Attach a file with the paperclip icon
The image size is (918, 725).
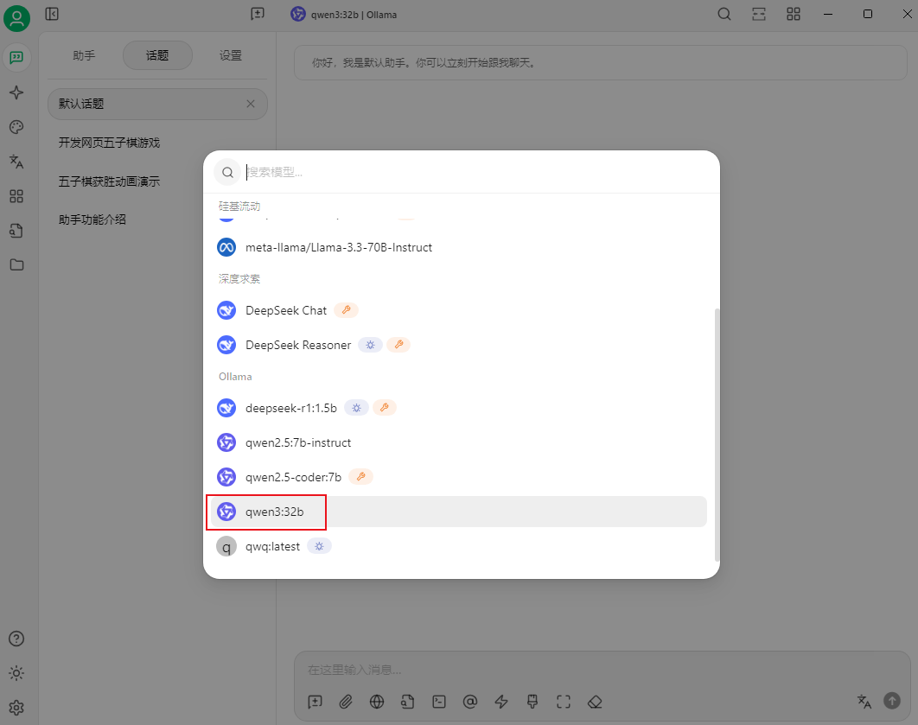tap(346, 701)
